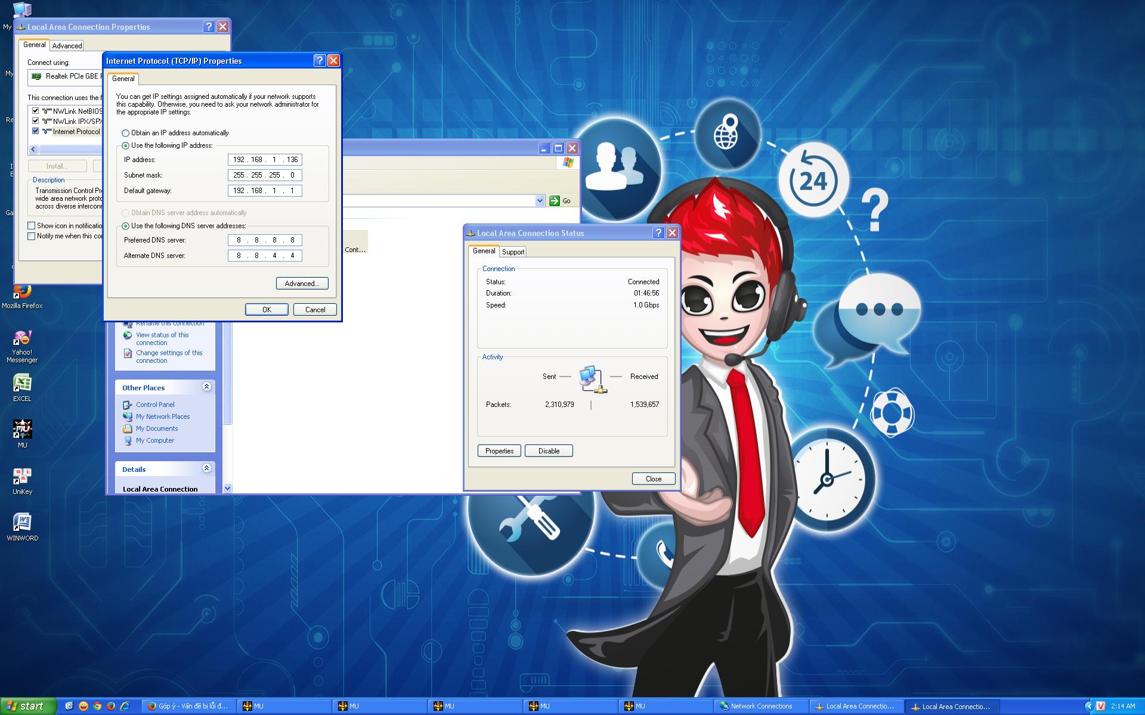1145x715 pixels.
Task: Click the Windows flag logo in explorer toolbar
Action: [568, 162]
